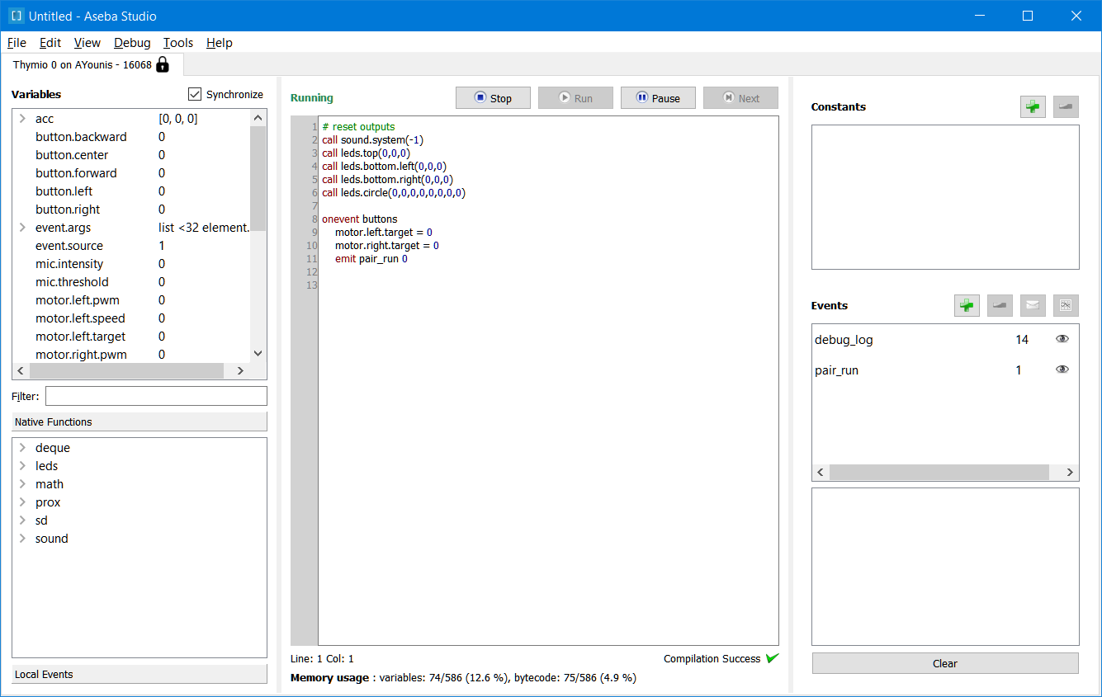Screen dimensions: 1102x697
Task: Click inside the variables Filter field
Action: pos(155,396)
